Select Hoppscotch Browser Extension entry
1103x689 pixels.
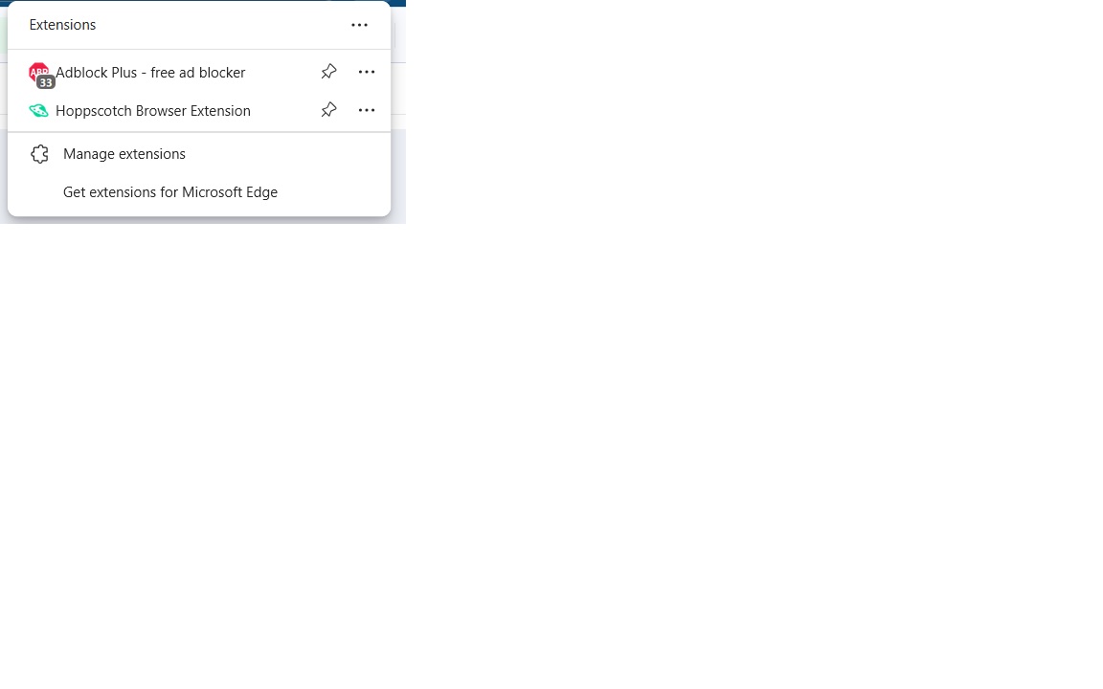tap(153, 111)
